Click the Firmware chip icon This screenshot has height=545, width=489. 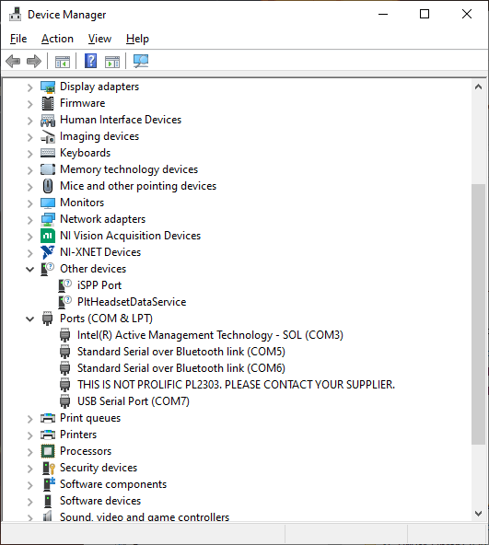pos(48,103)
